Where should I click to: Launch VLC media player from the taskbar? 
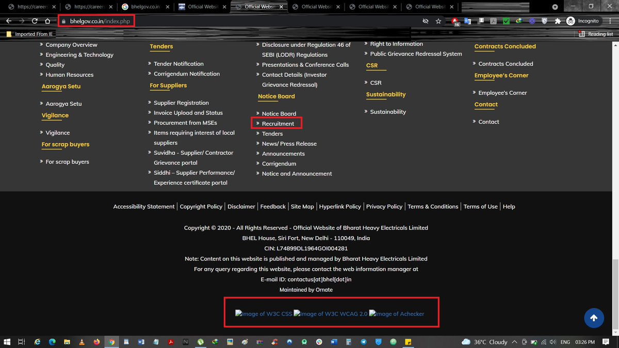tap(82, 342)
